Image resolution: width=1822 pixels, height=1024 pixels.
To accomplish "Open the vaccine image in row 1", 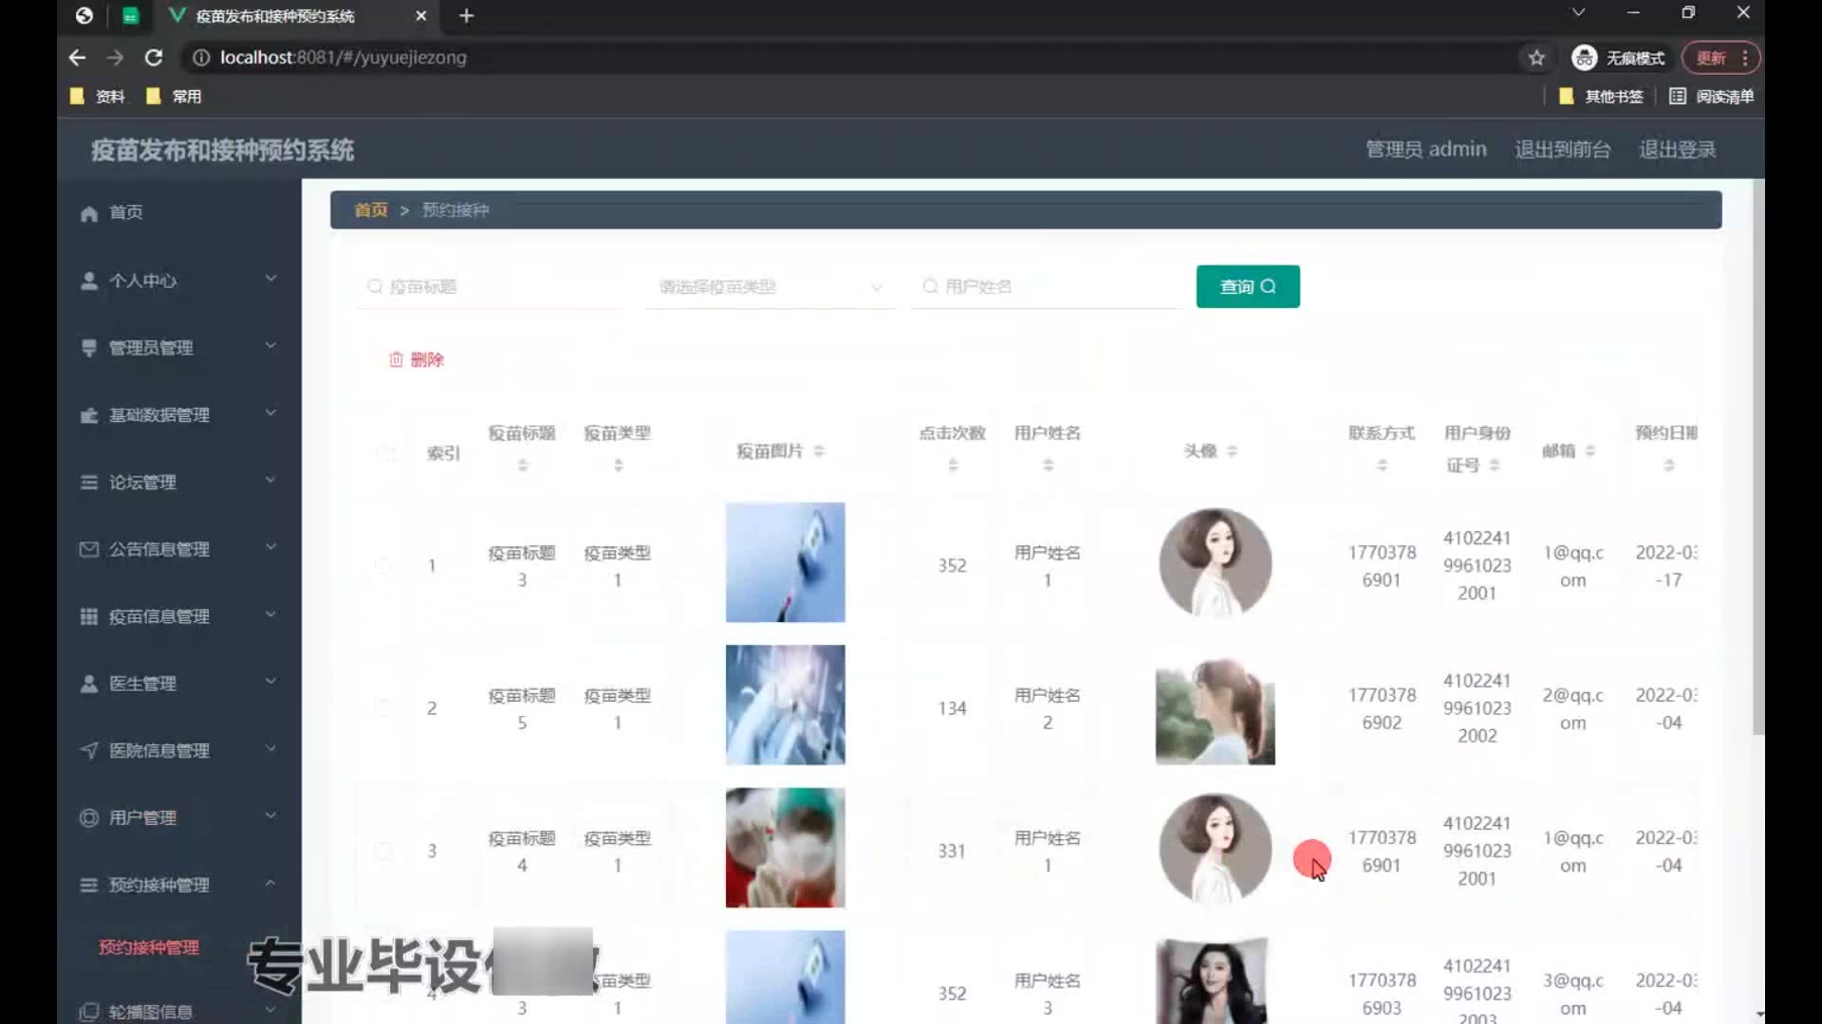I will 786,562.
